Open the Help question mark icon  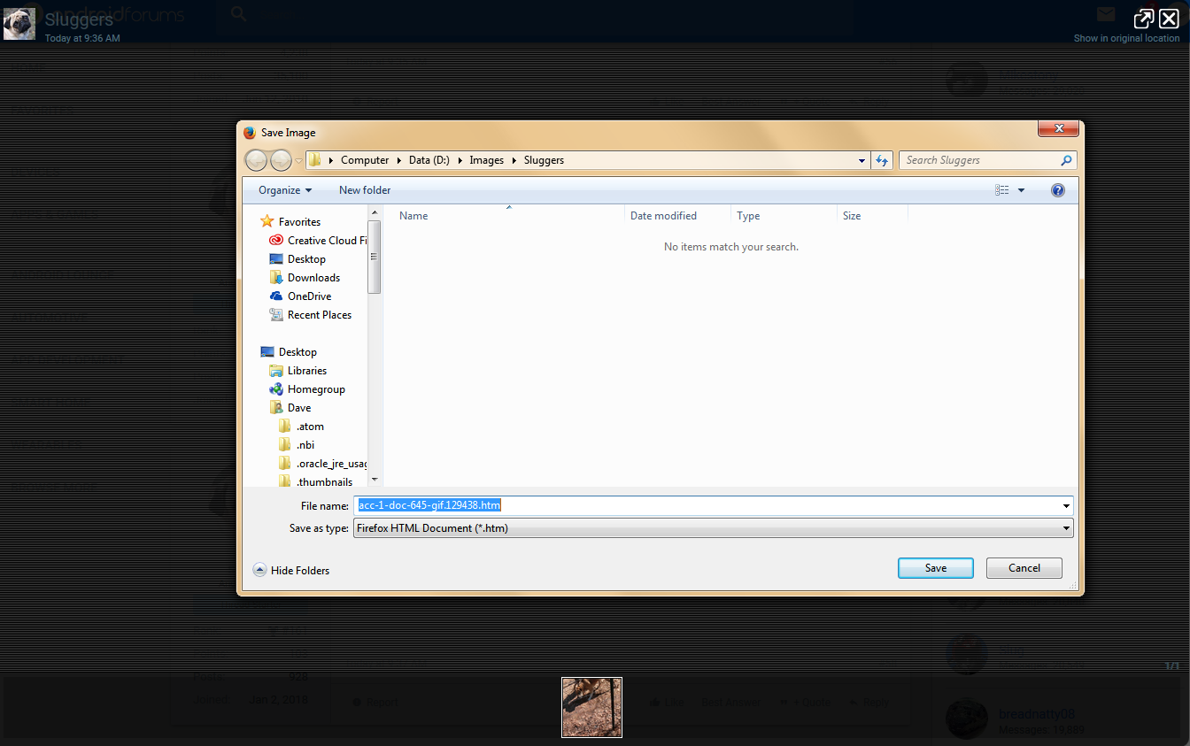coord(1057,190)
